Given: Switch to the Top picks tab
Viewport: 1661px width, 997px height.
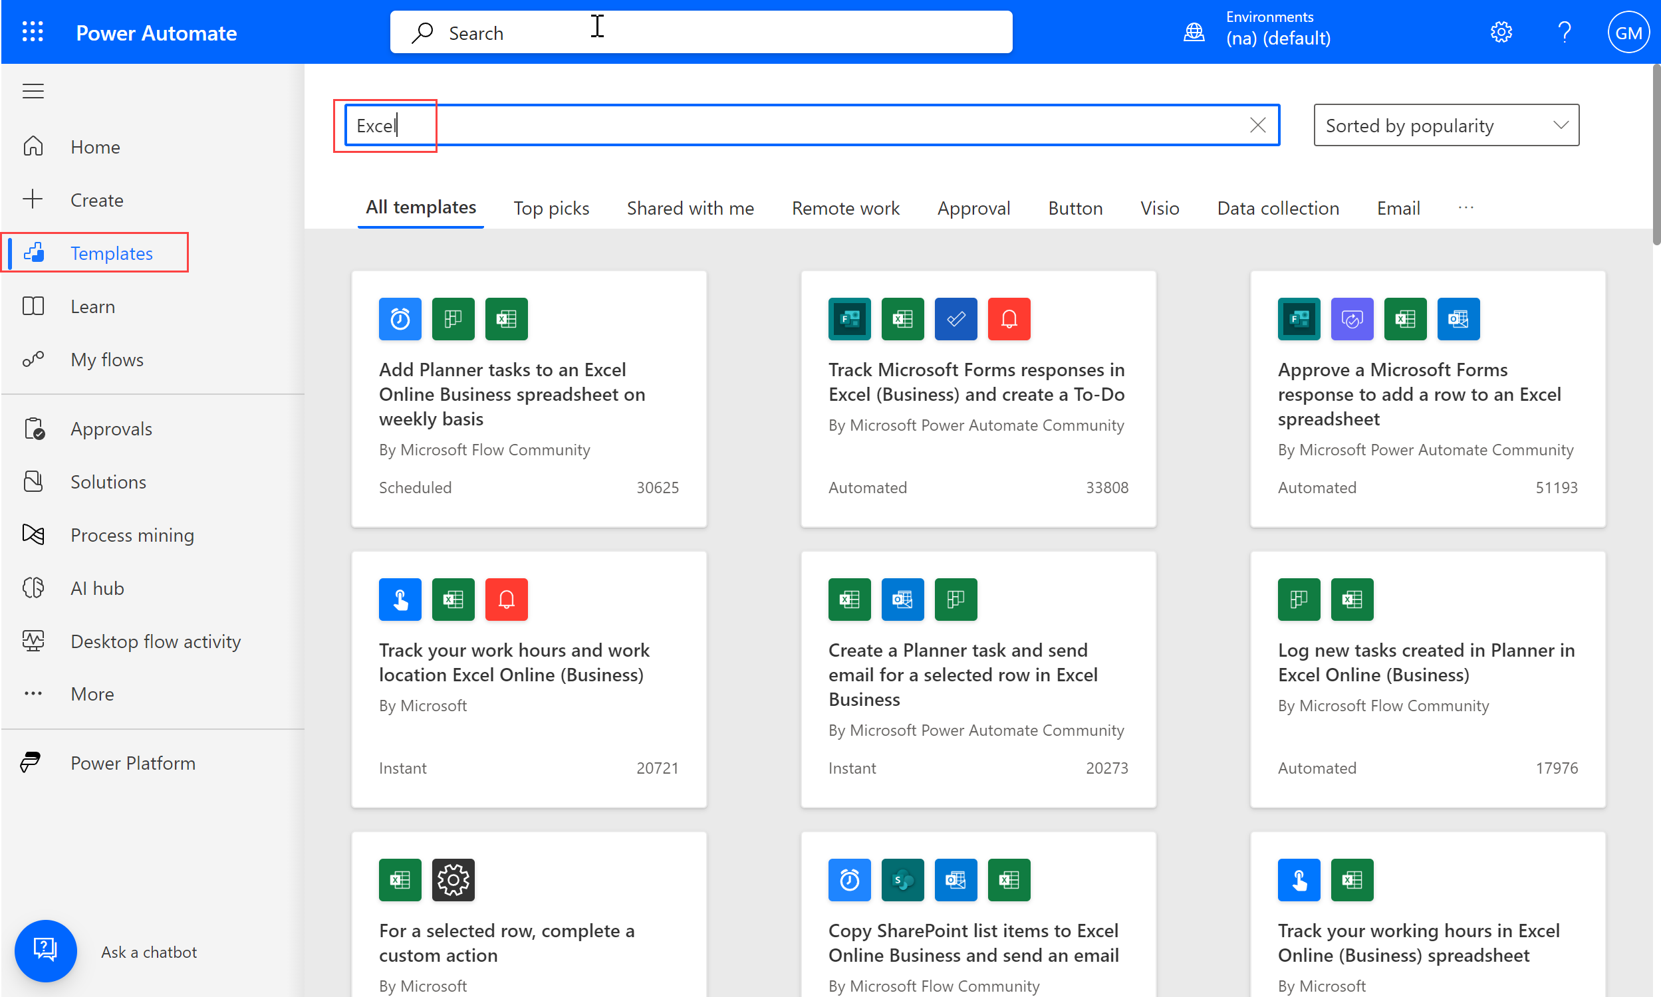Looking at the screenshot, I should tap(551, 208).
